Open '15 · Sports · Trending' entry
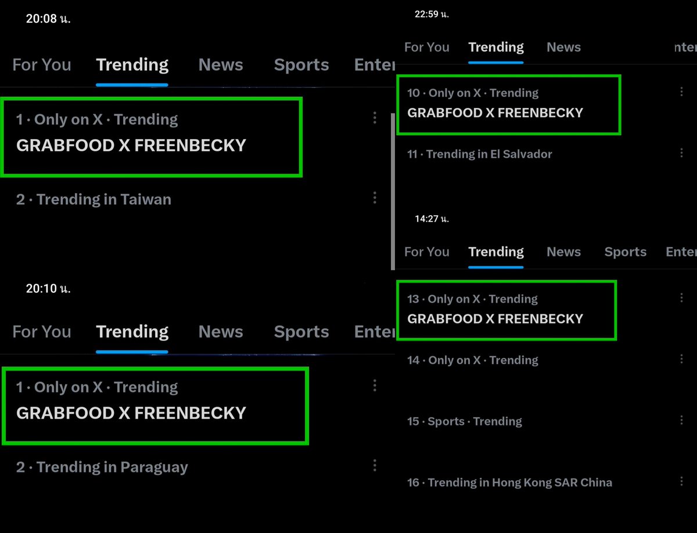This screenshot has height=533, width=697. coord(465,422)
